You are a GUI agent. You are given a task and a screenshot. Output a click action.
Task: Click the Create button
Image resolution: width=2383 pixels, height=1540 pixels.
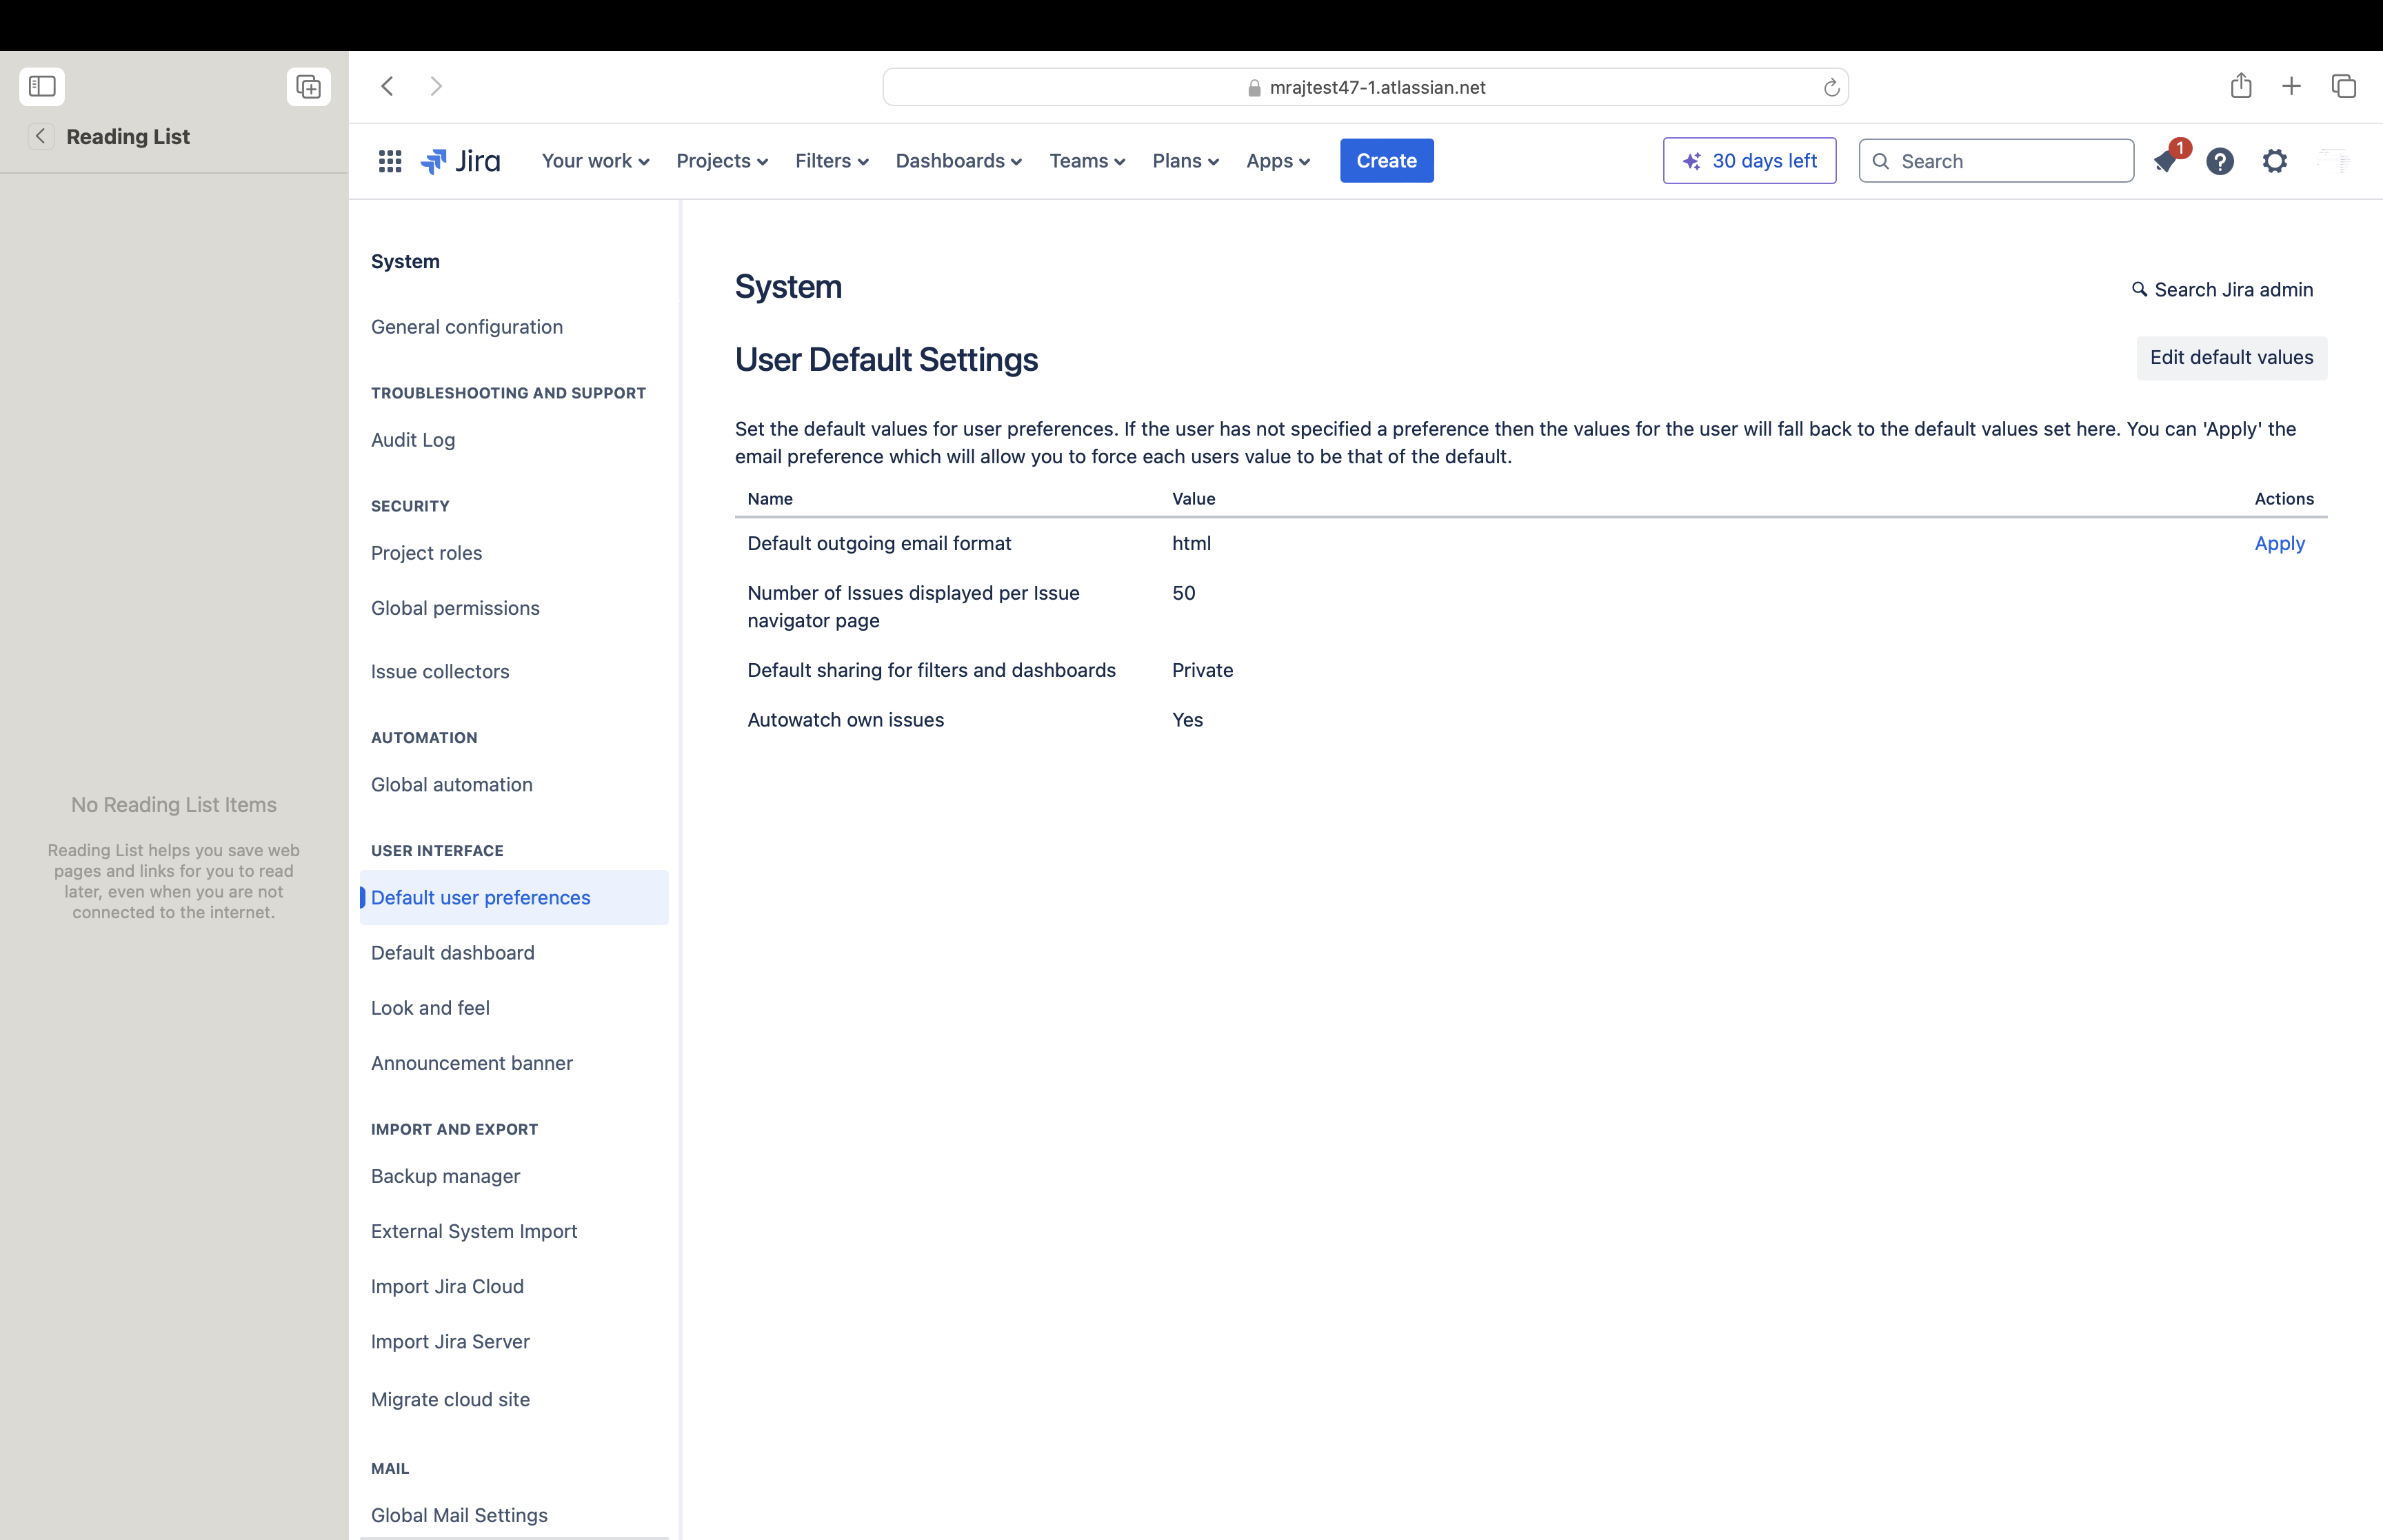[x=1385, y=160]
